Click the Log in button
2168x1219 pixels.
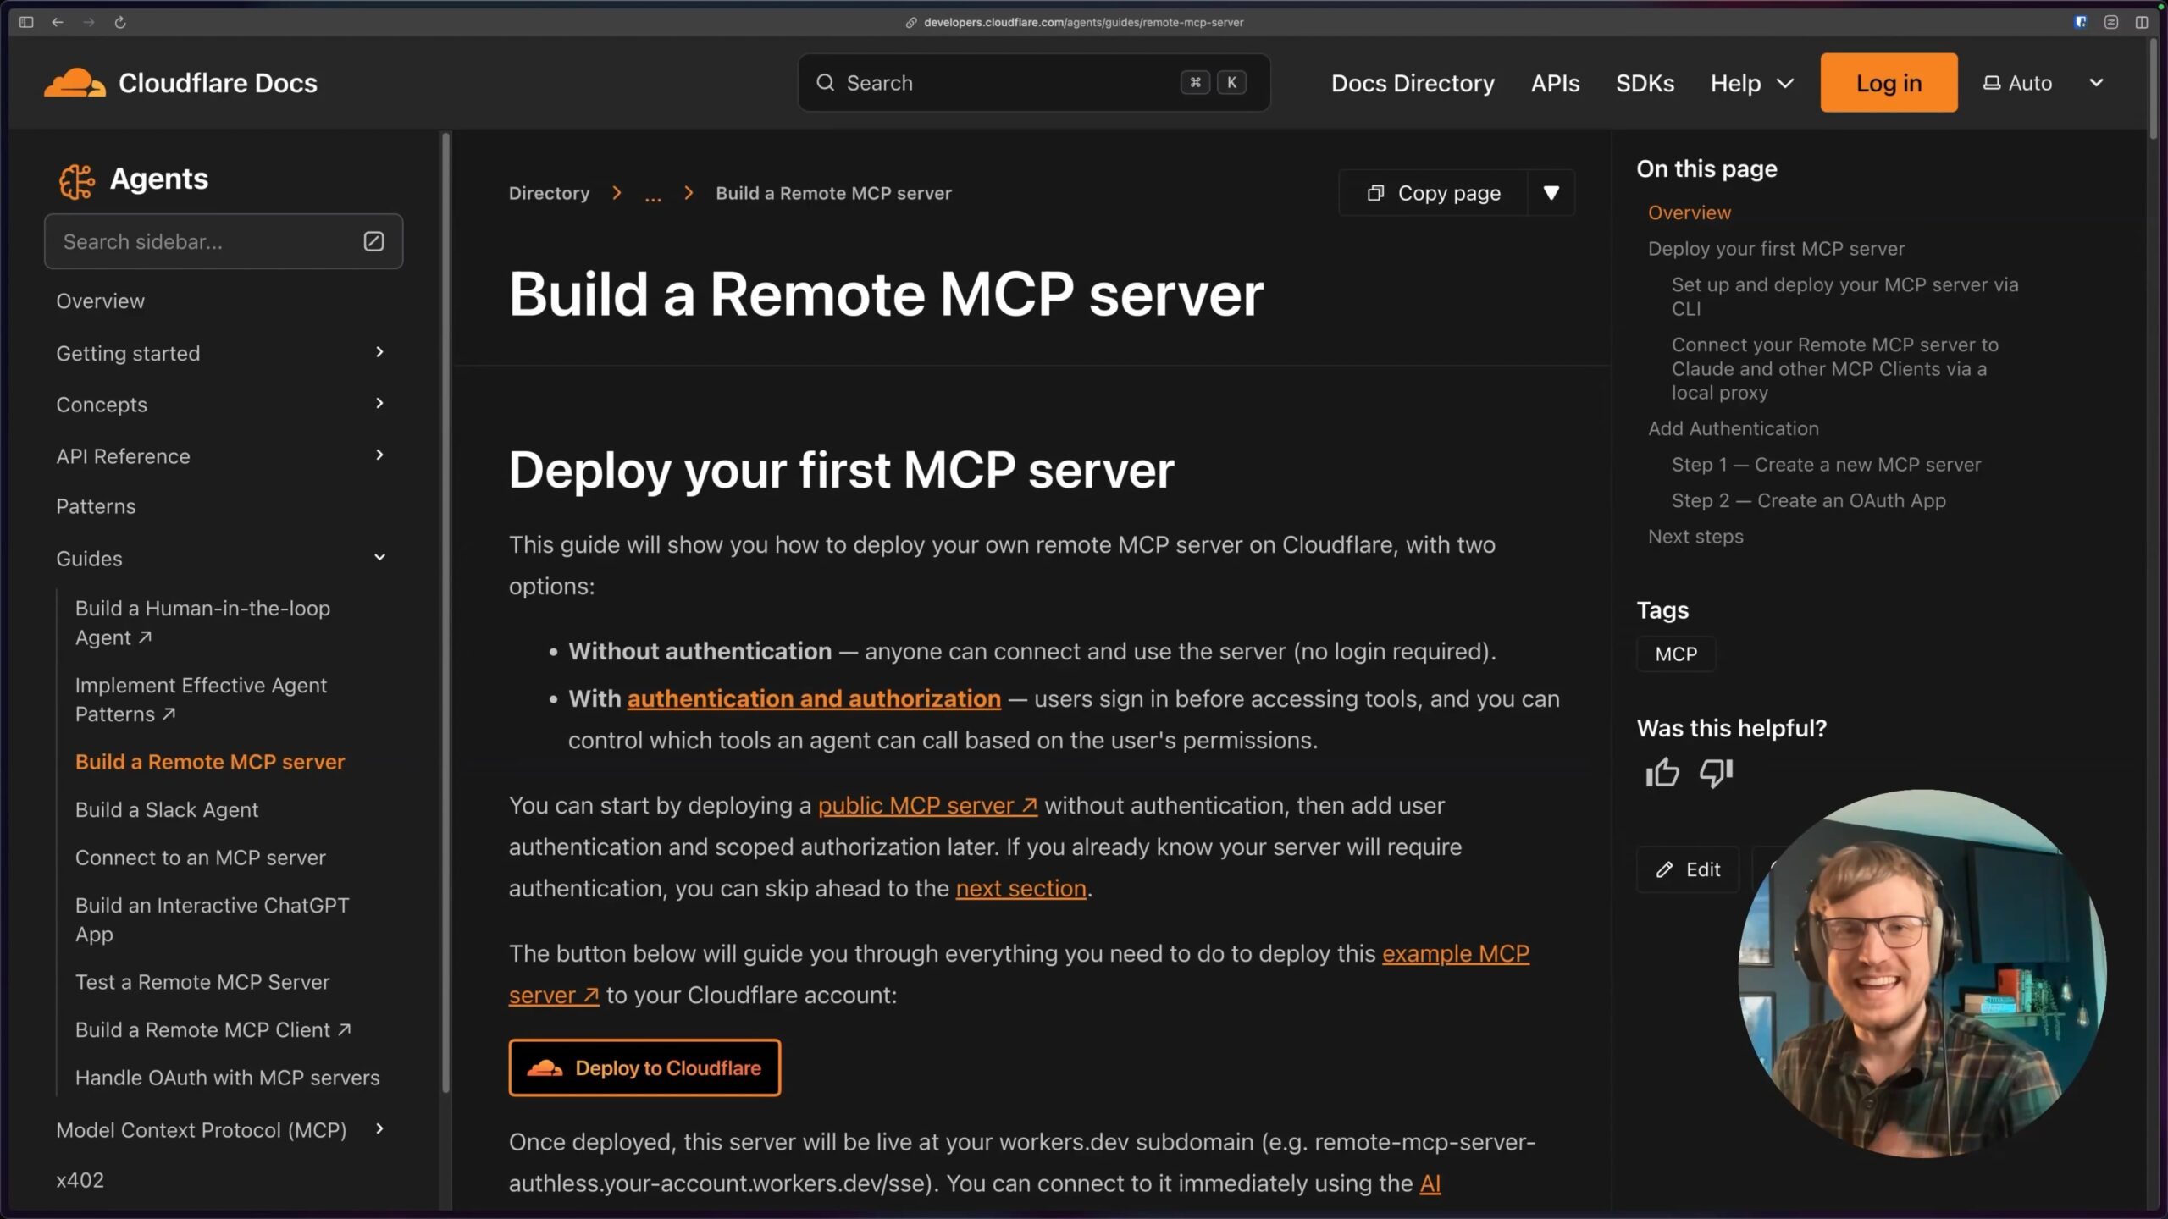(1889, 83)
